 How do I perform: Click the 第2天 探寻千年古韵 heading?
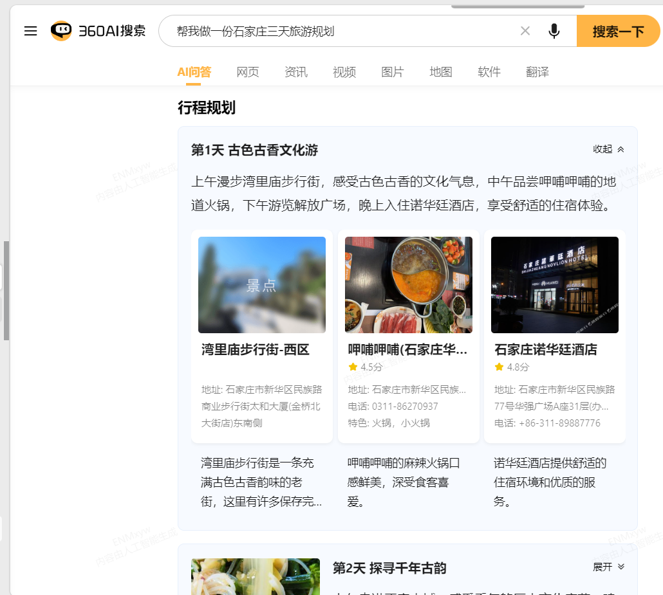(x=389, y=568)
